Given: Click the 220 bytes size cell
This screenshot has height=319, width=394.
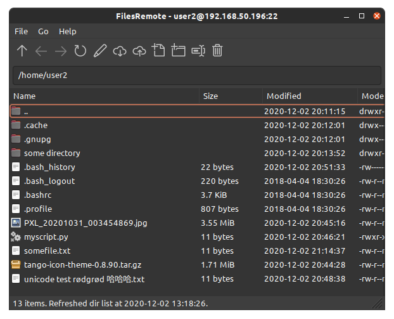Looking at the screenshot, I should [x=220, y=181].
